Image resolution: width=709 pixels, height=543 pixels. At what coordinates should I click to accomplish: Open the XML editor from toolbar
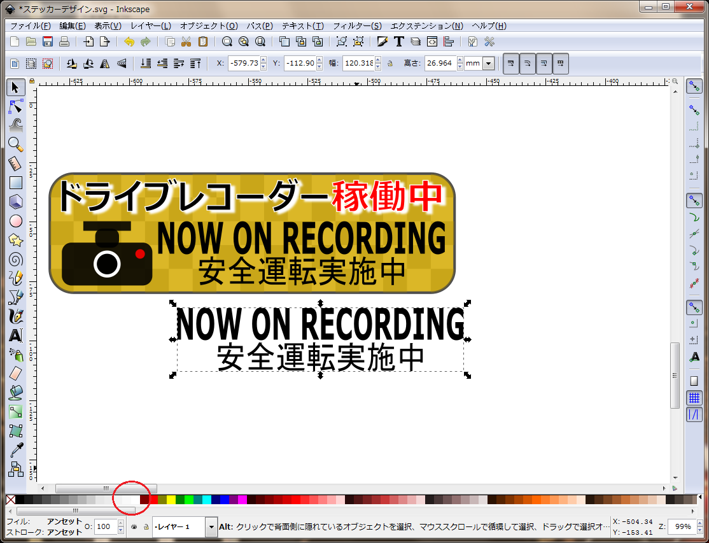click(x=432, y=42)
